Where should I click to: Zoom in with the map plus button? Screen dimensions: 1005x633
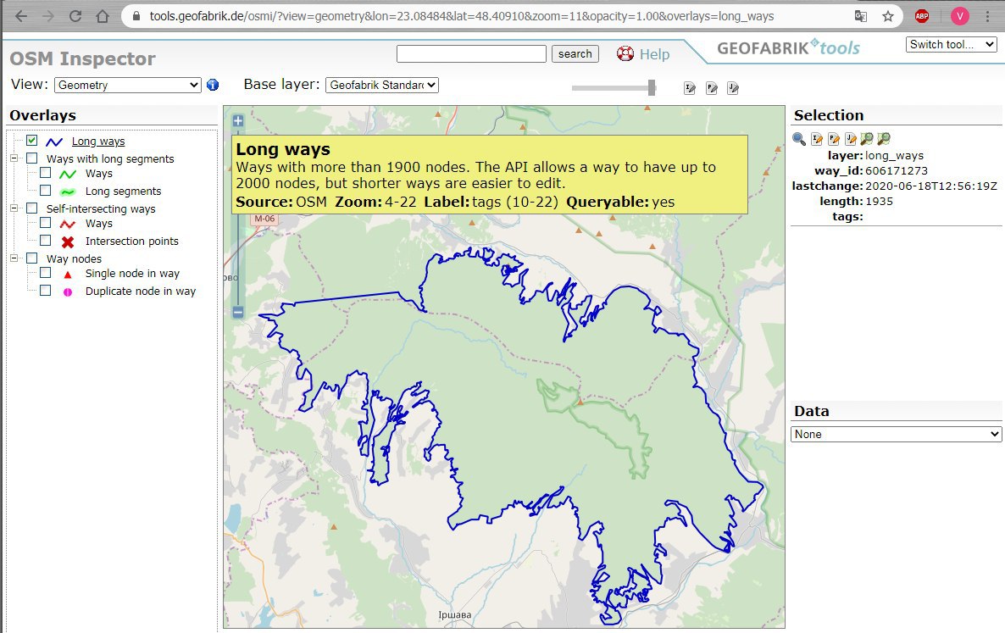(x=238, y=120)
